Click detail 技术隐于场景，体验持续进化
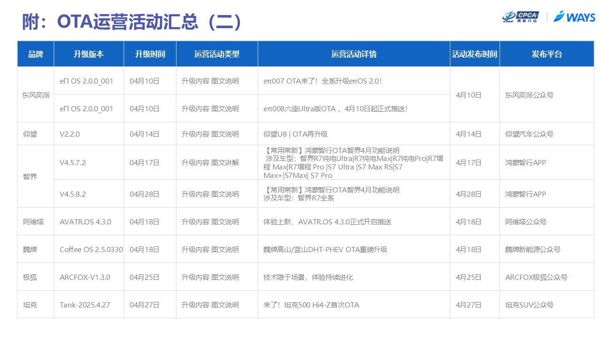Screen dimensions: 601x338 click(x=308, y=277)
